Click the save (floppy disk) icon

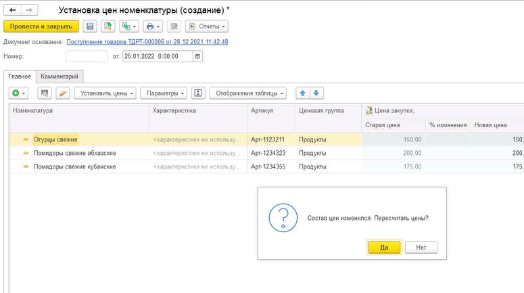coord(90,26)
